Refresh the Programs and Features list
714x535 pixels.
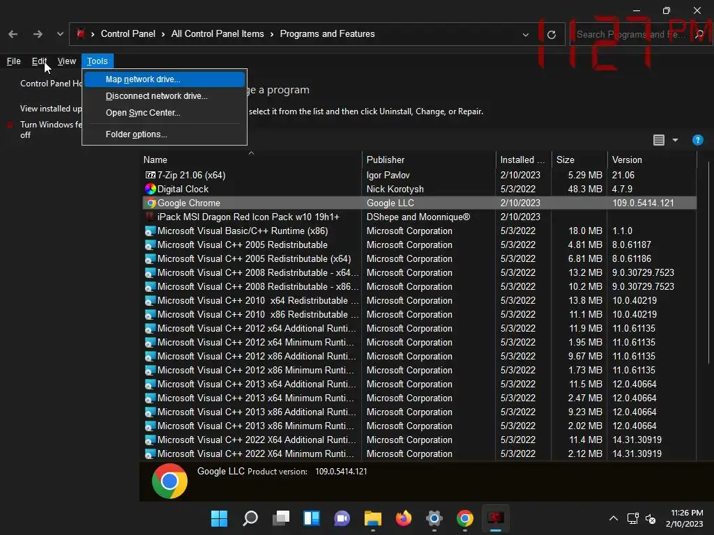click(552, 35)
